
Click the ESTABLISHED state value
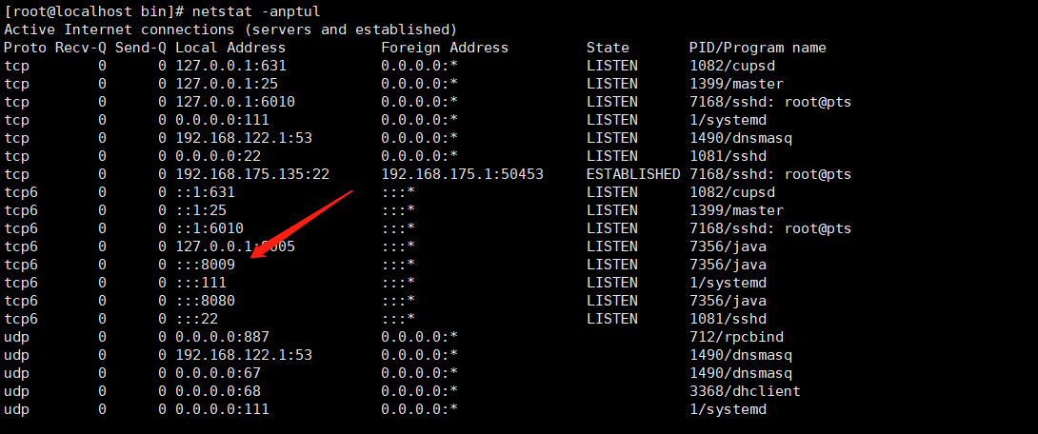point(633,174)
